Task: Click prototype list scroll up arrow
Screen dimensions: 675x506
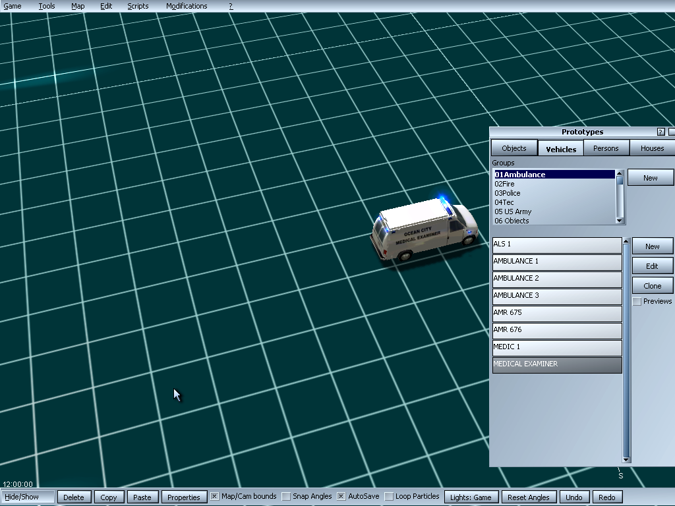Action: point(626,241)
